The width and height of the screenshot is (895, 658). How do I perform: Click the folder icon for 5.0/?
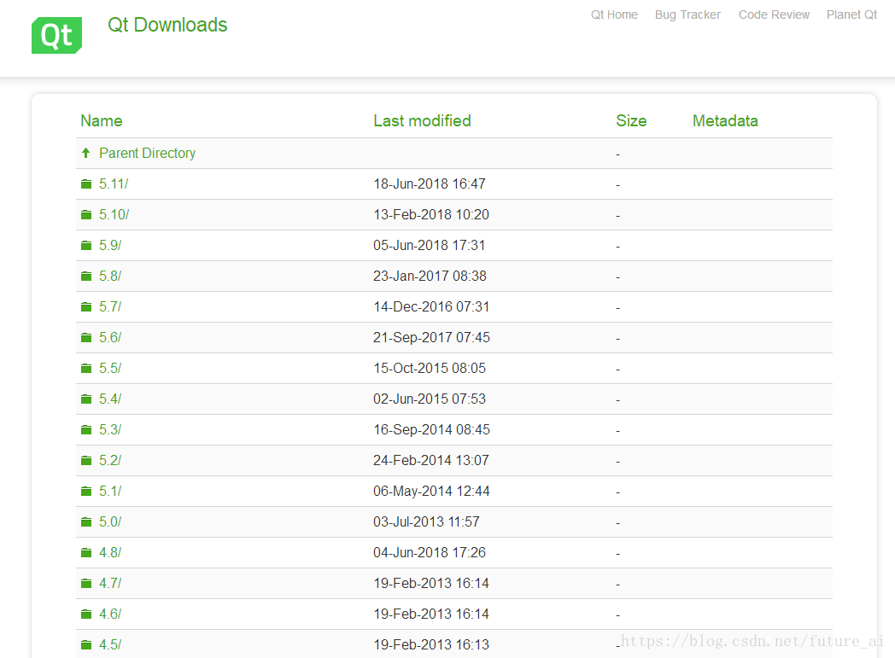pyautogui.click(x=86, y=521)
